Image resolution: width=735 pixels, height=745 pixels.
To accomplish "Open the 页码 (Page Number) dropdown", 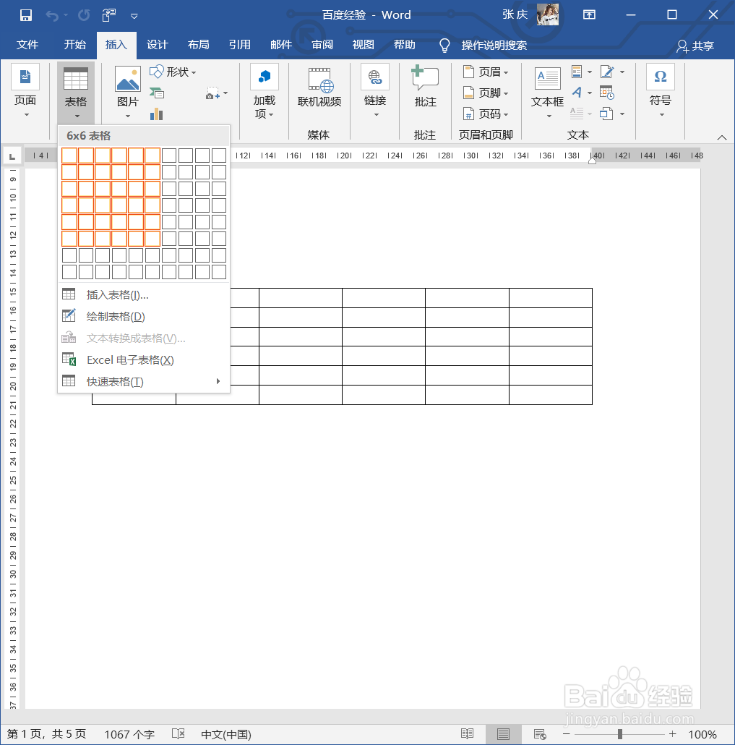I will 486,114.
